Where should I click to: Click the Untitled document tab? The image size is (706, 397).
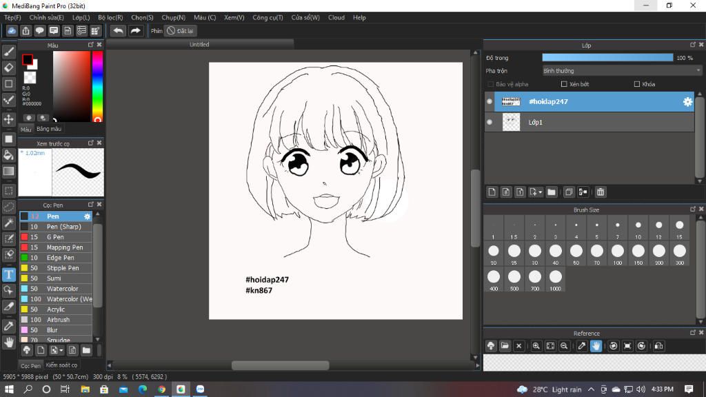click(x=199, y=45)
